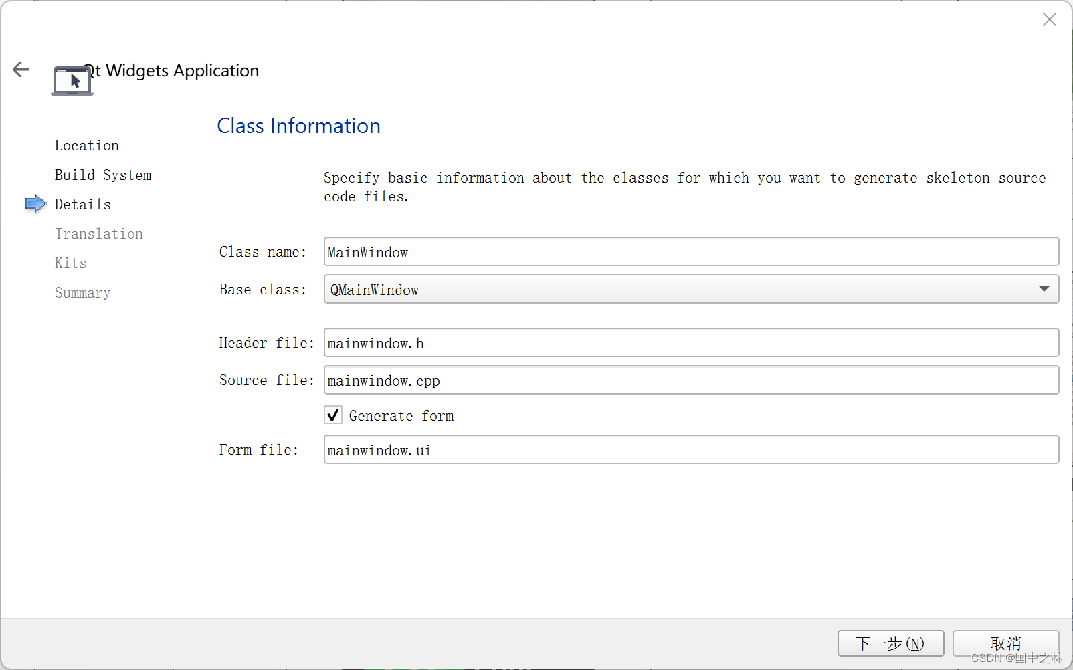Focus the Form file input field
The width and height of the screenshot is (1073, 670).
pos(691,449)
